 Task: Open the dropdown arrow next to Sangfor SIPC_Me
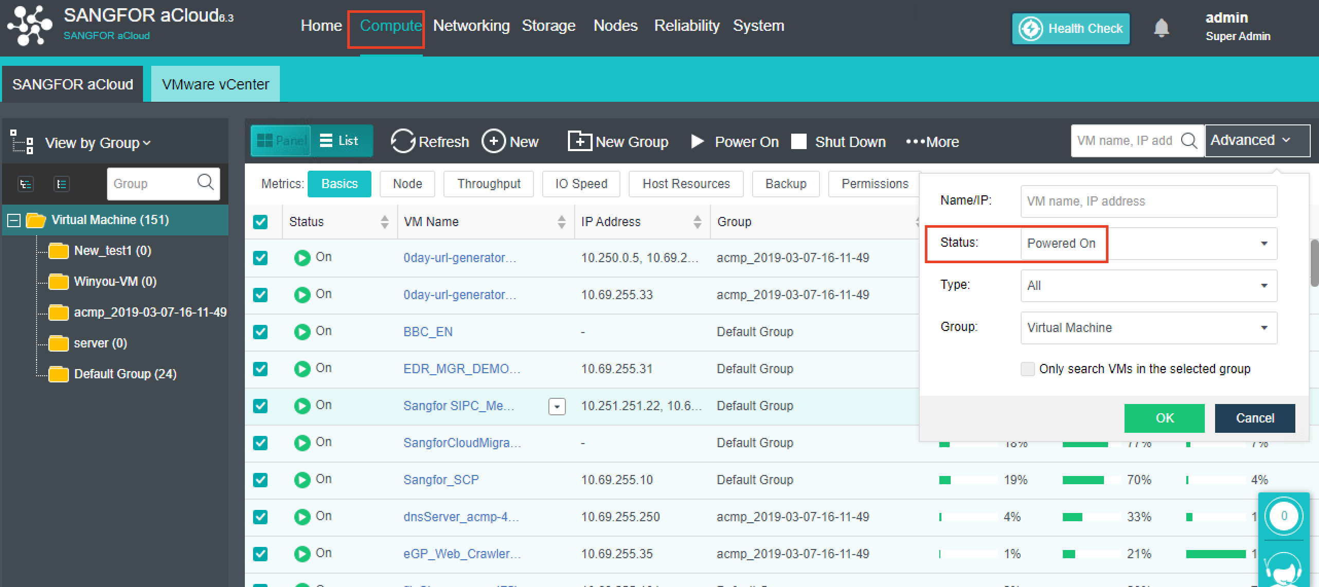pyautogui.click(x=557, y=406)
